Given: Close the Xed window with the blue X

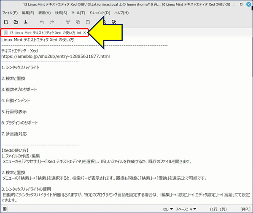Looking at the screenshot, I should [249, 5].
